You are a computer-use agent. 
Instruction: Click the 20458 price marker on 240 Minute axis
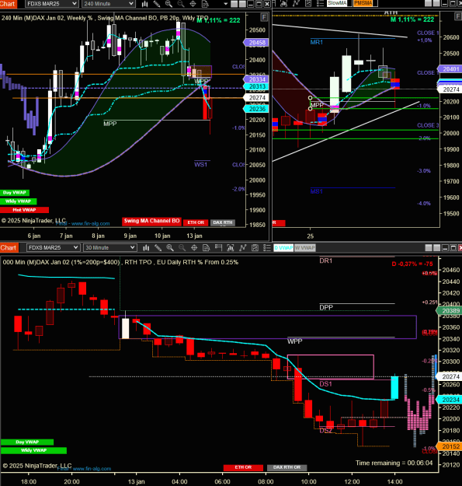[256, 43]
